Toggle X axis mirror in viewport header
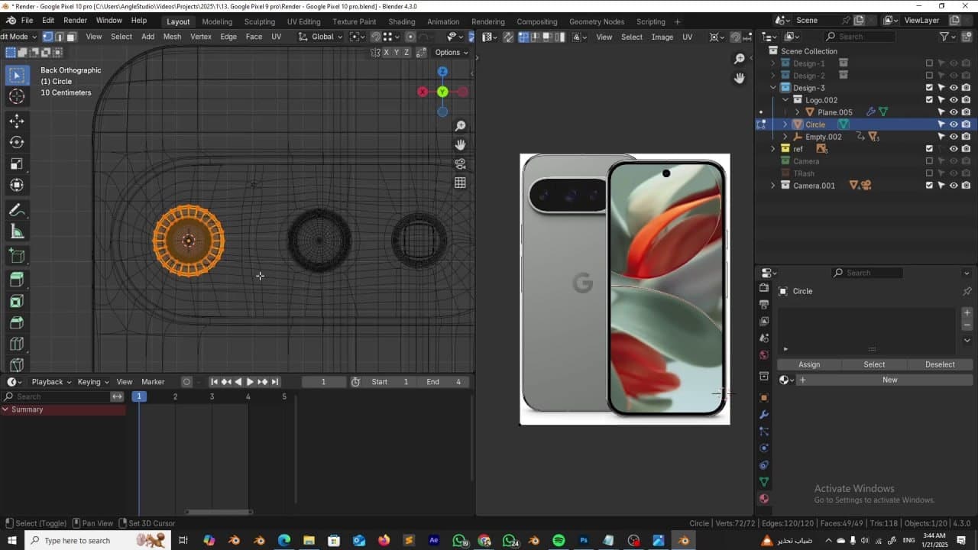 point(386,52)
